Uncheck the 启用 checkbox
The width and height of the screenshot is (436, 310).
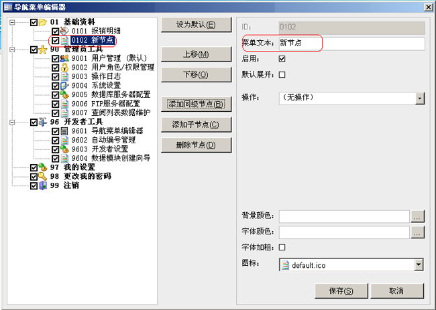282,59
